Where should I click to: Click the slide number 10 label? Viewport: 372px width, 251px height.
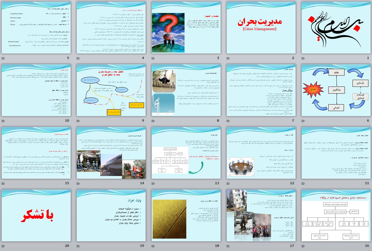[67, 120]
